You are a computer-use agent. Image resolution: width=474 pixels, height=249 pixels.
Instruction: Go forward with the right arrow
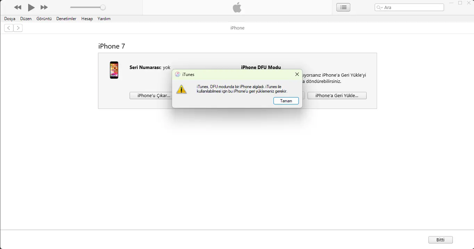(x=18, y=28)
